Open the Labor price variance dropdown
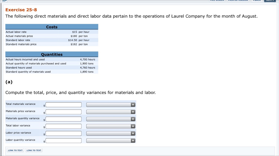The width and height of the screenshot is (279, 156). click(x=111, y=133)
